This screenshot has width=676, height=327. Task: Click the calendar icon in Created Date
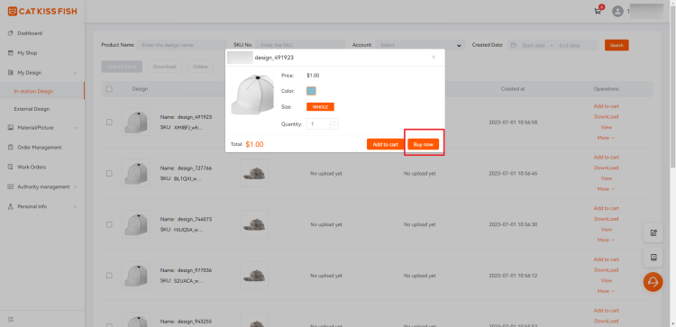(514, 45)
